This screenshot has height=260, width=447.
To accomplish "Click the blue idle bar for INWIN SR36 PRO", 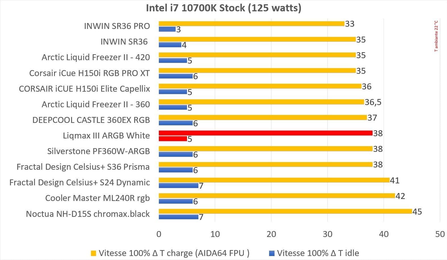I will click(x=167, y=29).
